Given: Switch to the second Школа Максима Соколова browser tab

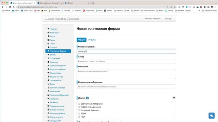Looking at the screenshot, I should tap(50, 3).
